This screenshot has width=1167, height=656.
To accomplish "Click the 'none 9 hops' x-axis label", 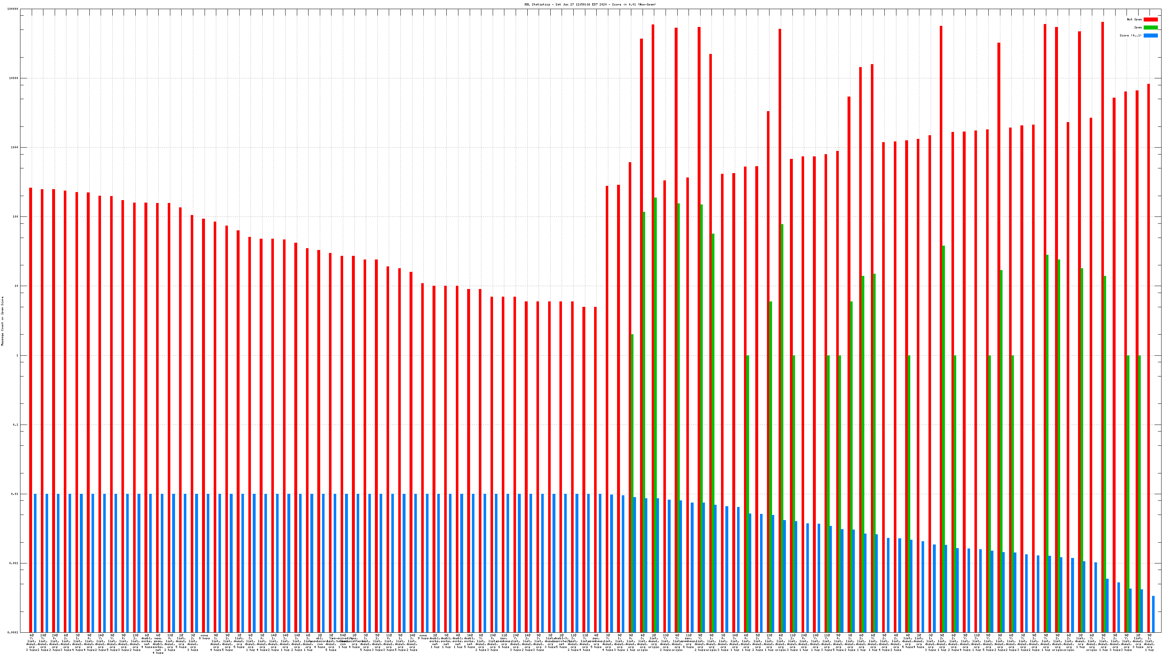I will (x=423, y=637).
